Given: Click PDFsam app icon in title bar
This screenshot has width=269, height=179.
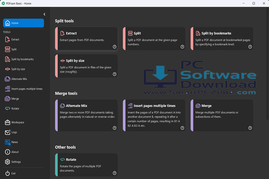Looking at the screenshot, I should click(x=3, y=3).
